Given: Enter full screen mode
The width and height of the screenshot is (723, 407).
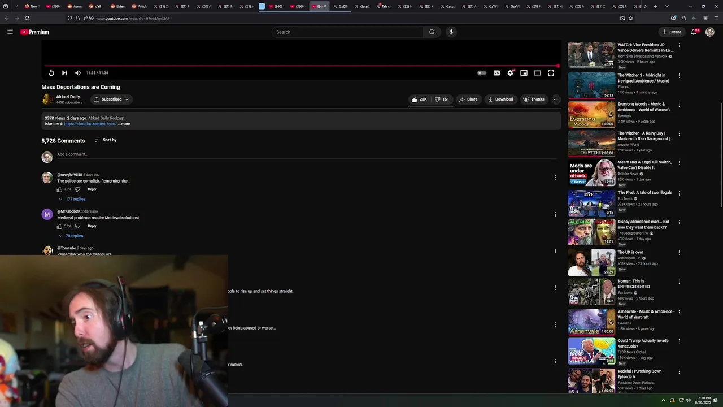Looking at the screenshot, I should click(551, 73).
